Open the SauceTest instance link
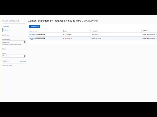The width and height of the screenshot is (157, 117). pos(32,34)
